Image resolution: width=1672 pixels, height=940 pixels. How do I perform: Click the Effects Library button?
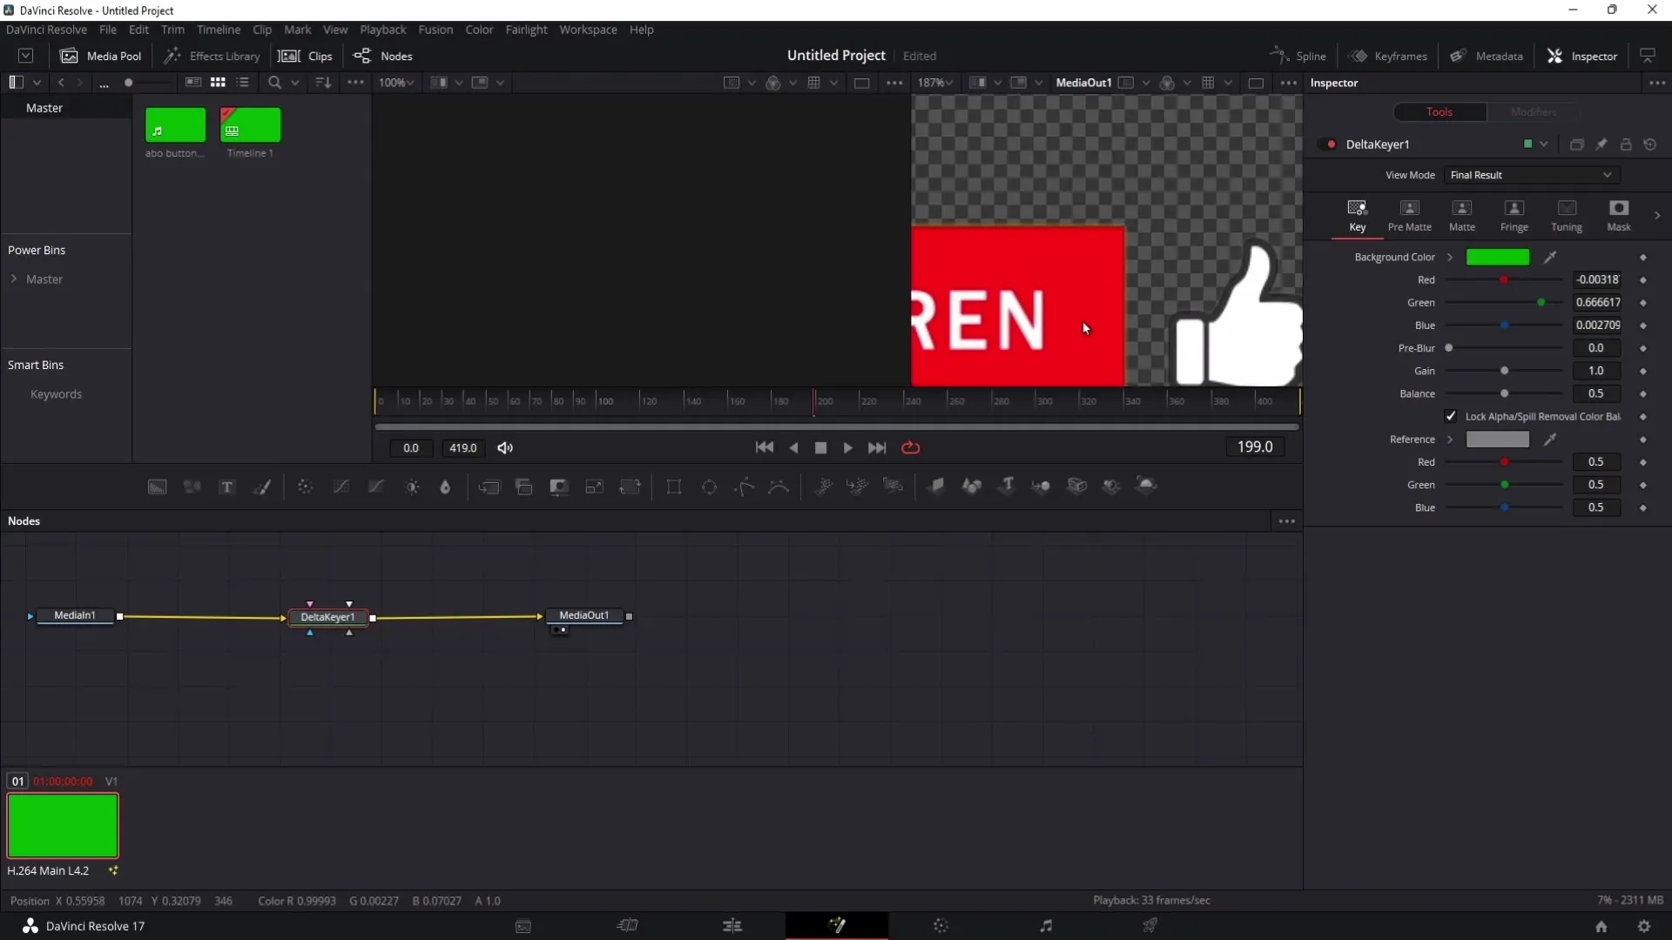coord(212,55)
